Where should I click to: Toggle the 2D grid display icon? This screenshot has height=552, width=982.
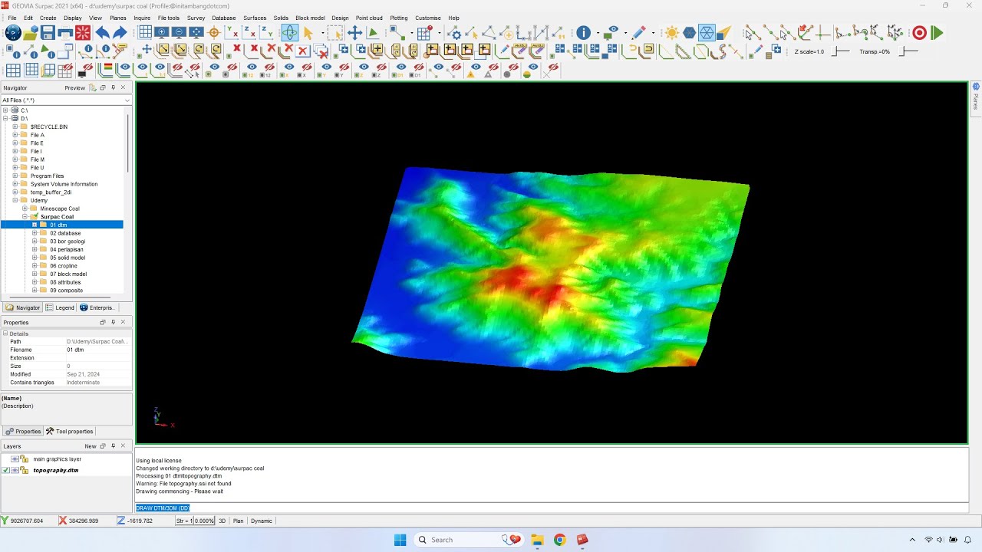click(145, 33)
